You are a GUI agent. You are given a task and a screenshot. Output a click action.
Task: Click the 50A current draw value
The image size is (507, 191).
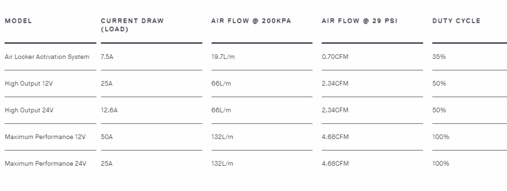(107, 137)
